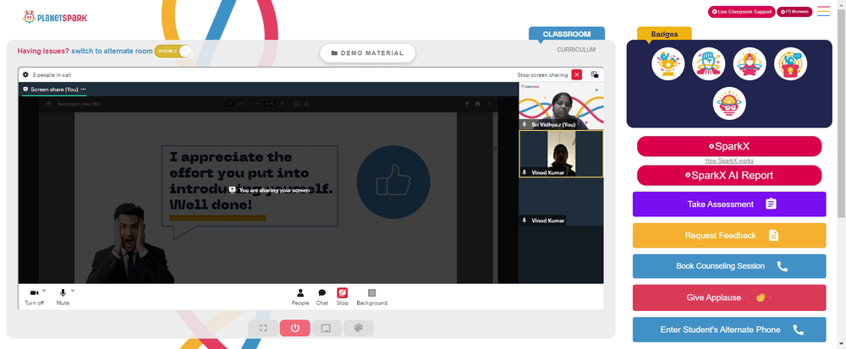Open 'How SparkX works' link
The width and height of the screenshot is (846, 349).
click(729, 161)
